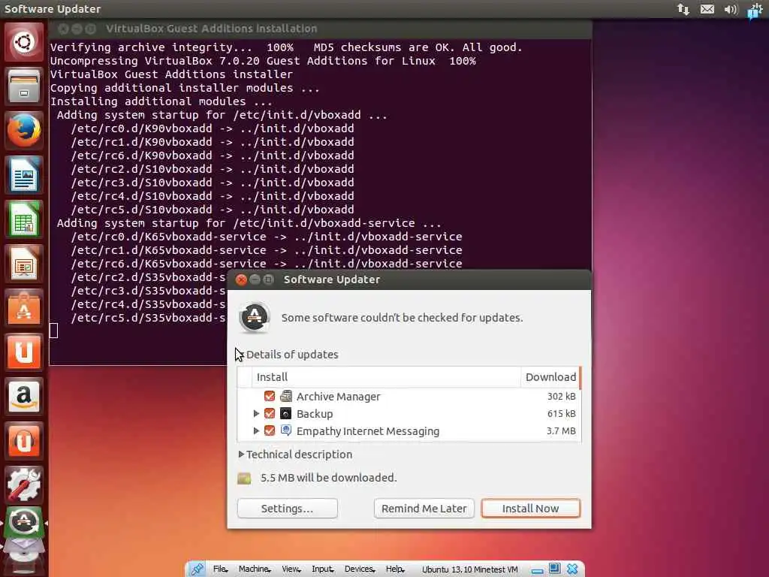Uncheck the Backup update checkbox
Viewport: 769px width, 577px height.
click(x=270, y=414)
